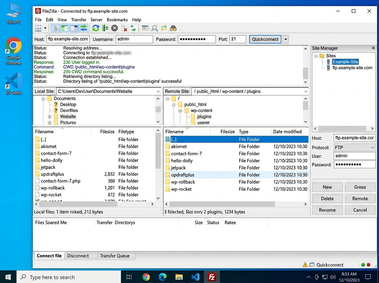Open the Protocol dropdown showing FTP
The height and width of the screenshot is (283, 379).
click(x=354, y=148)
